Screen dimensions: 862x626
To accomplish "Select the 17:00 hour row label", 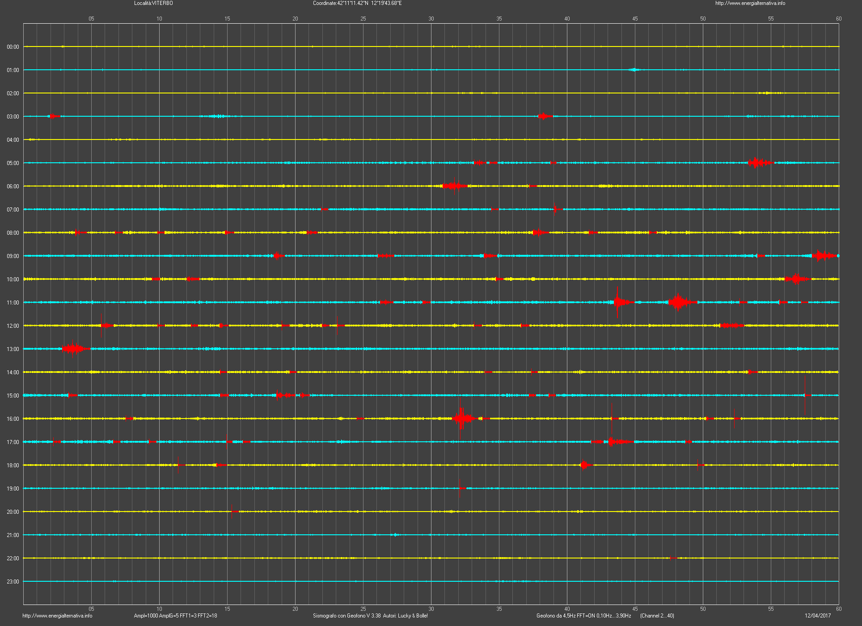I will pos(13,442).
